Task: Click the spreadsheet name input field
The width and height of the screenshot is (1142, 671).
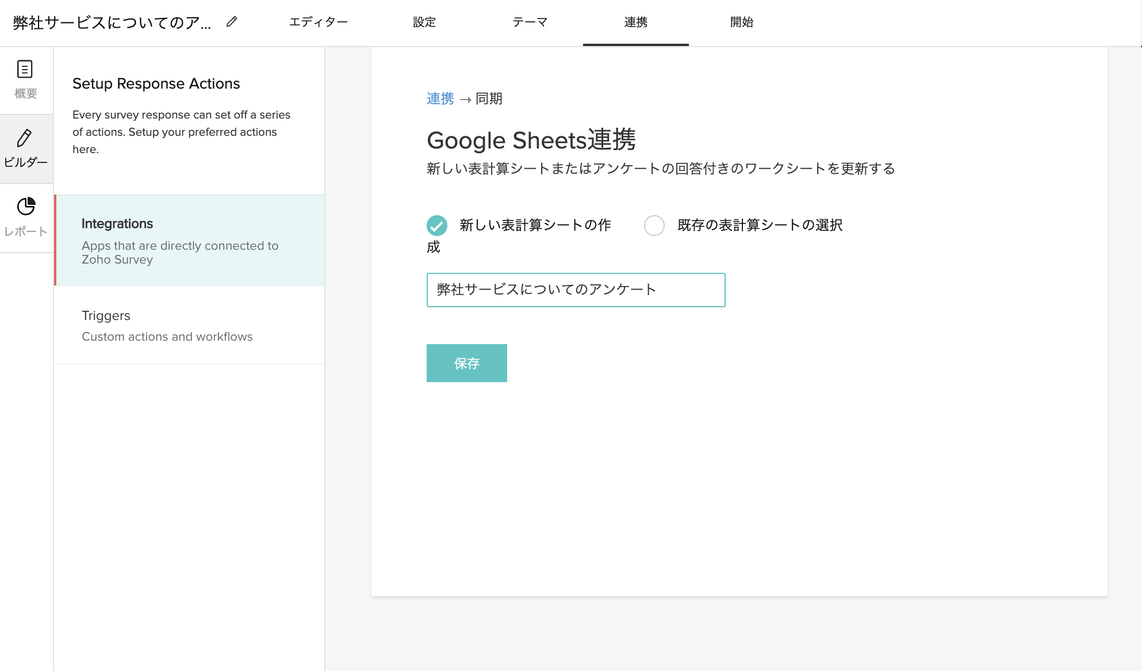Action: coord(576,290)
